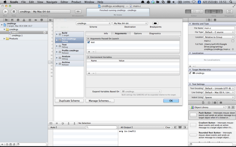This screenshot has width=236, height=147.
Task: Select the Assistant editor button
Action: click(x=194, y=11)
